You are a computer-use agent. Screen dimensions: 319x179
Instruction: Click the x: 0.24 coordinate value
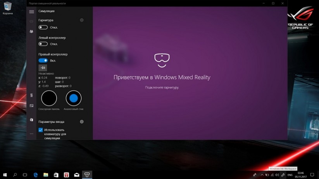[43, 78]
